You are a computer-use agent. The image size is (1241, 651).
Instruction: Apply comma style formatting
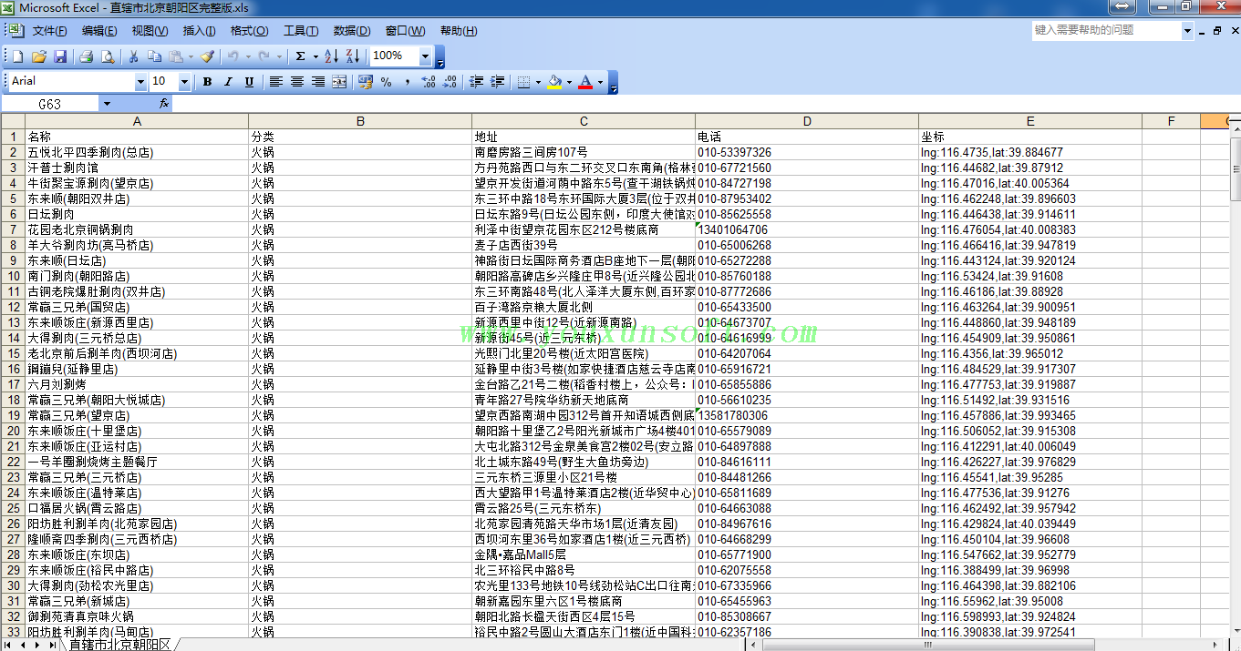click(408, 82)
